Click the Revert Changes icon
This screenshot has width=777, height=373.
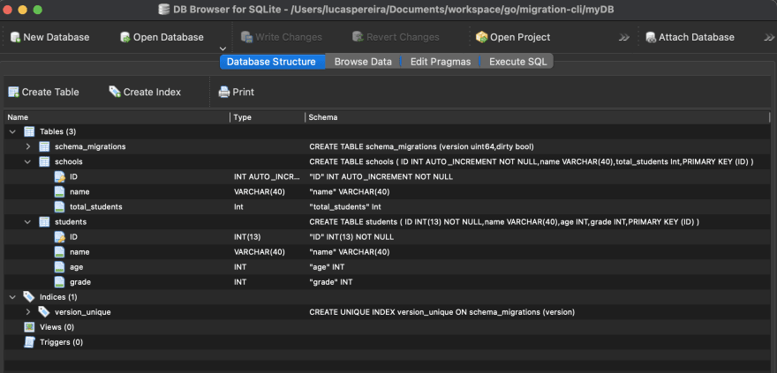click(358, 37)
